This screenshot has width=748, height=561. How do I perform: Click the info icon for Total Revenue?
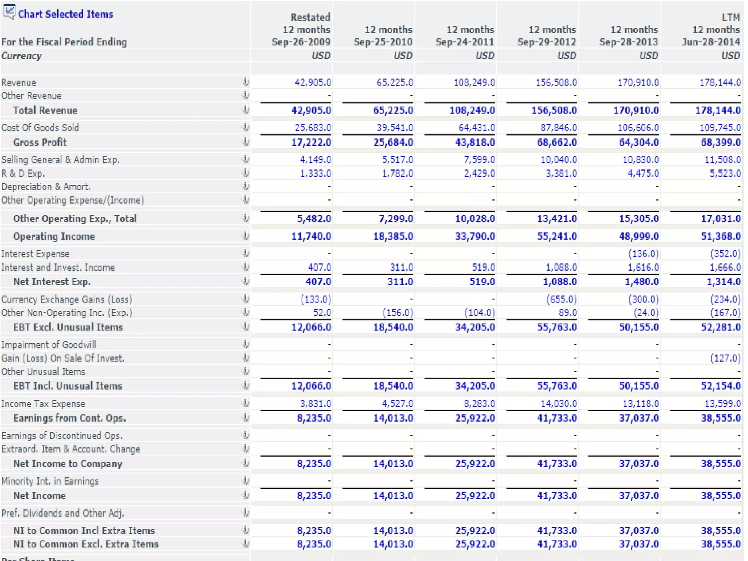coord(246,110)
